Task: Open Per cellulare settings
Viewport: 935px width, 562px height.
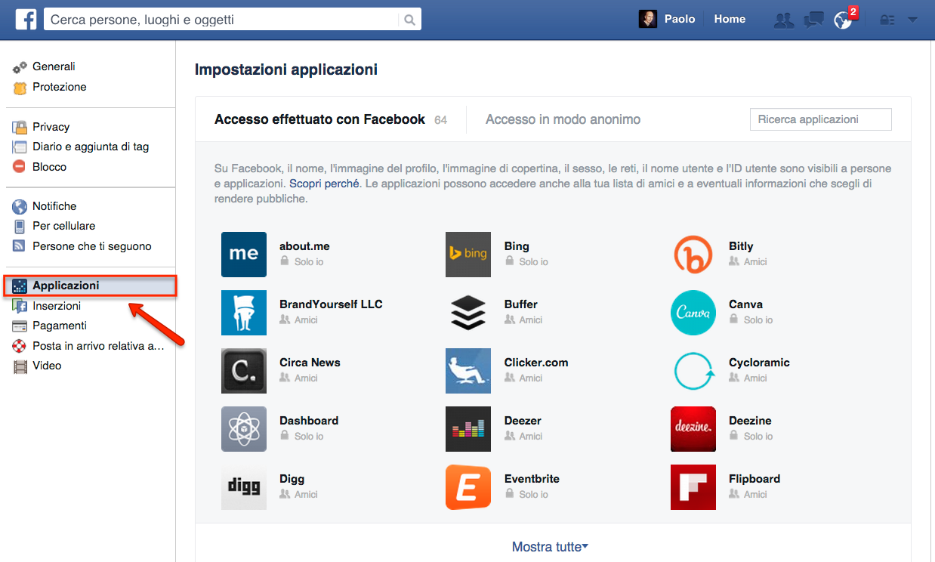Action: (63, 226)
